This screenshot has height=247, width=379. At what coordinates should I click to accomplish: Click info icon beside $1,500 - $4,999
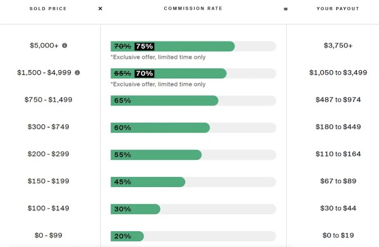tap(77, 73)
